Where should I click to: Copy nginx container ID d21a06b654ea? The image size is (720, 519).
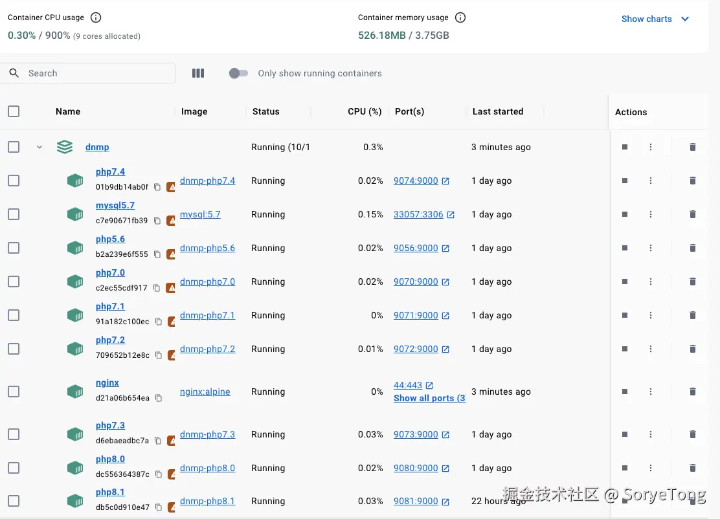point(159,398)
